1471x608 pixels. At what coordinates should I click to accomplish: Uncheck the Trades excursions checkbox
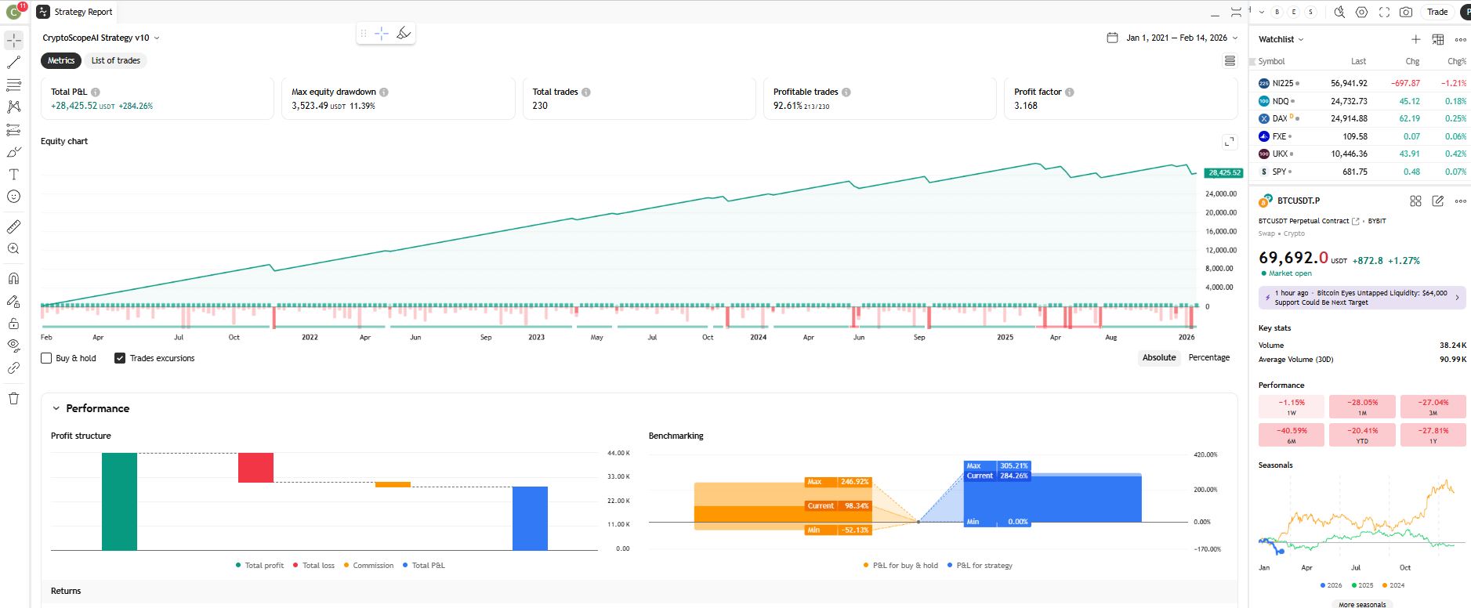[120, 358]
